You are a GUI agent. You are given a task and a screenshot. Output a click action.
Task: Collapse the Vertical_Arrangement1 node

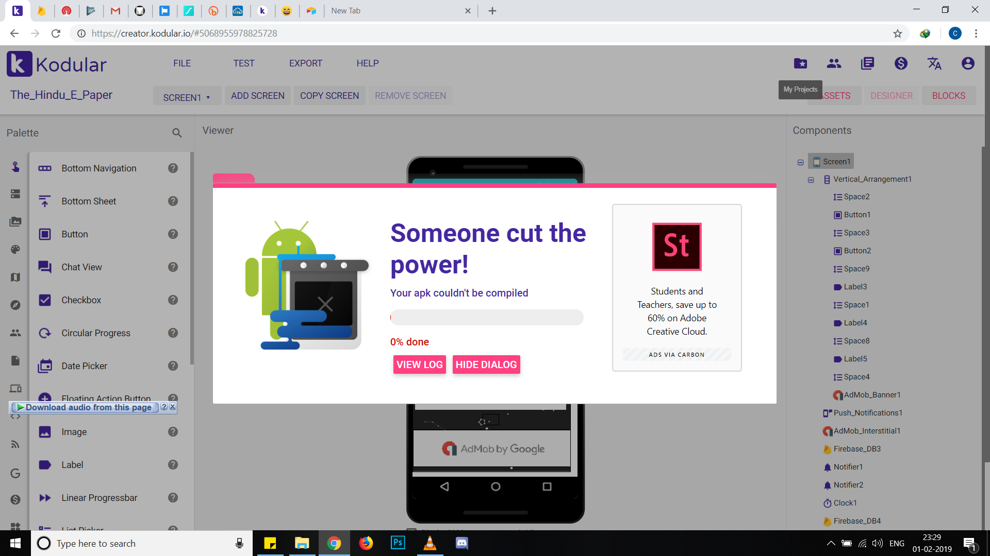(811, 180)
